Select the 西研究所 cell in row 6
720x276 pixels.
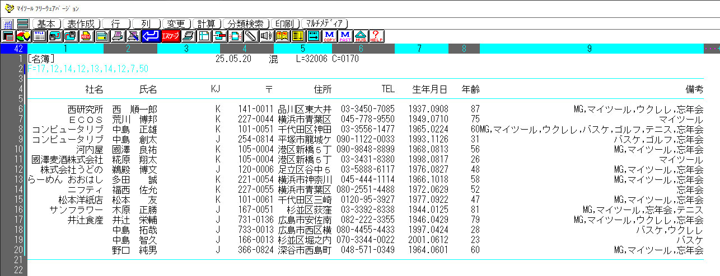pos(85,109)
